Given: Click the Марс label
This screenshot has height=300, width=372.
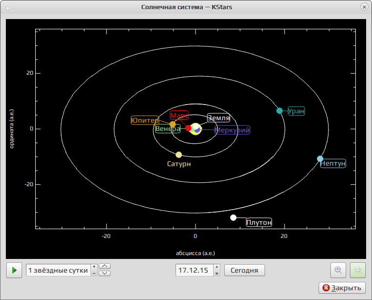Looking at the screenshot, I should [179, 115].
